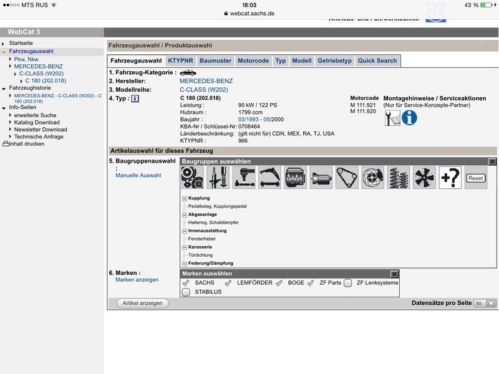Select Pedalbelag, Kupplungspedal tree entry
The height and width of the screenshot is (374, 499).
click(217, 206)
